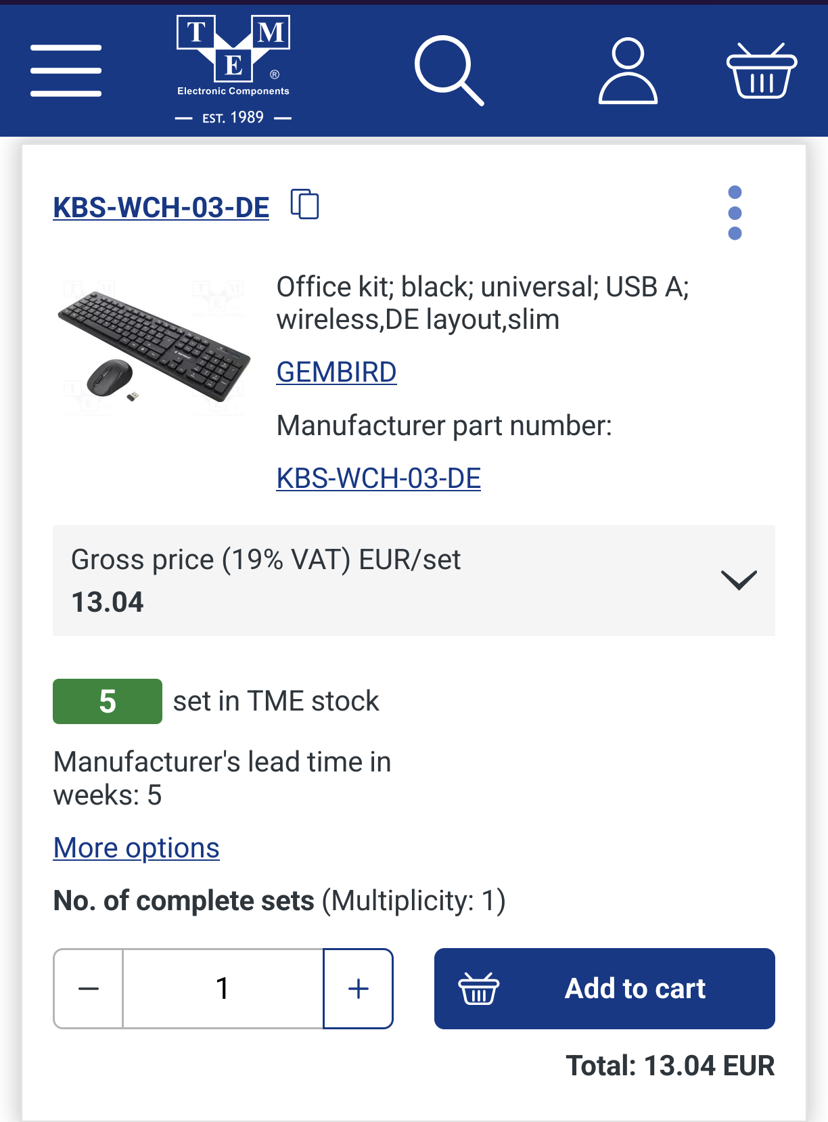Click the Gross price 13.04 value
The image size is (828, 1122).
tap(108, 602)
